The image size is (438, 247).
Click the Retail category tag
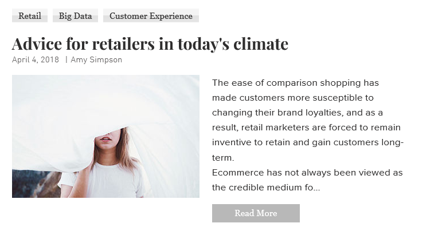pos(30,15)
